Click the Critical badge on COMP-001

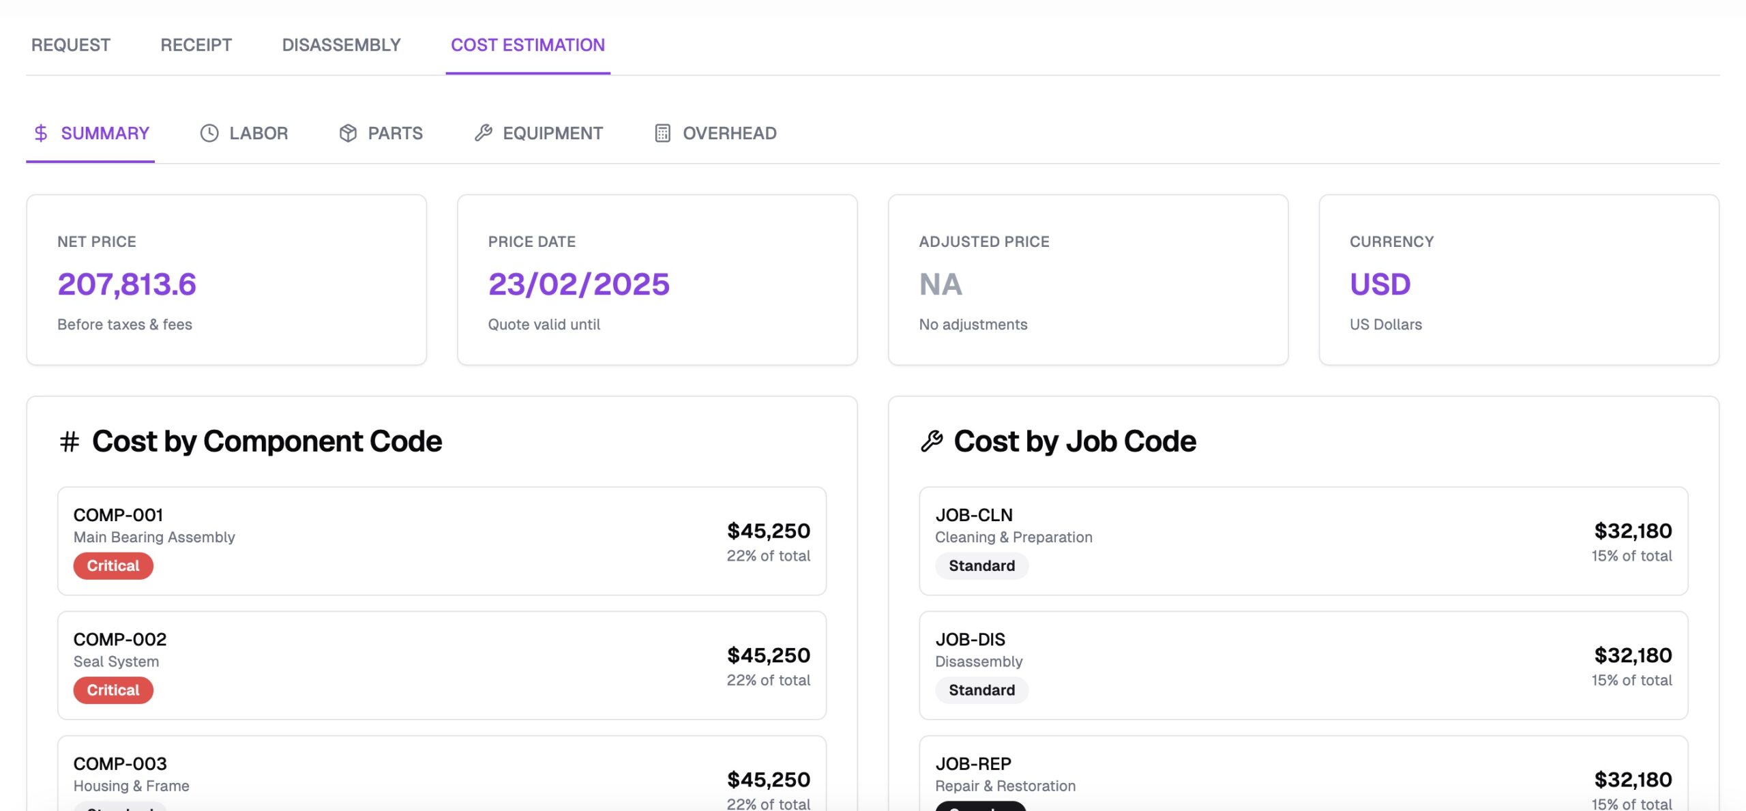[113, 566]
